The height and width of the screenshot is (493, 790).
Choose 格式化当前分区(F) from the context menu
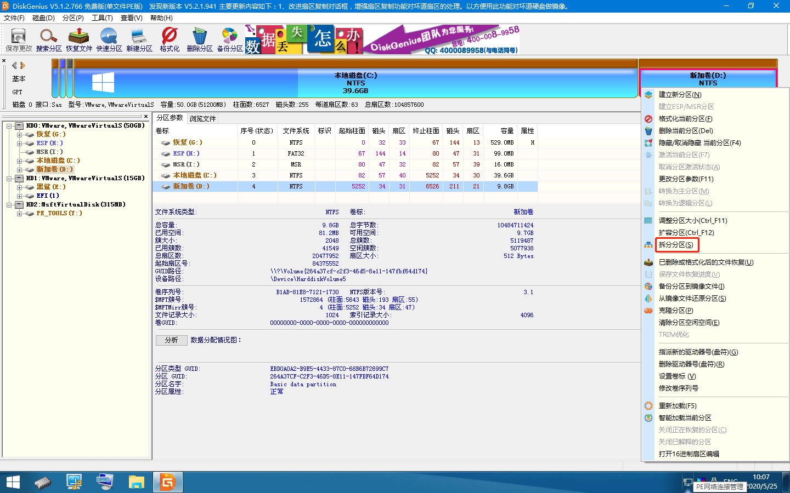point(685,119)
